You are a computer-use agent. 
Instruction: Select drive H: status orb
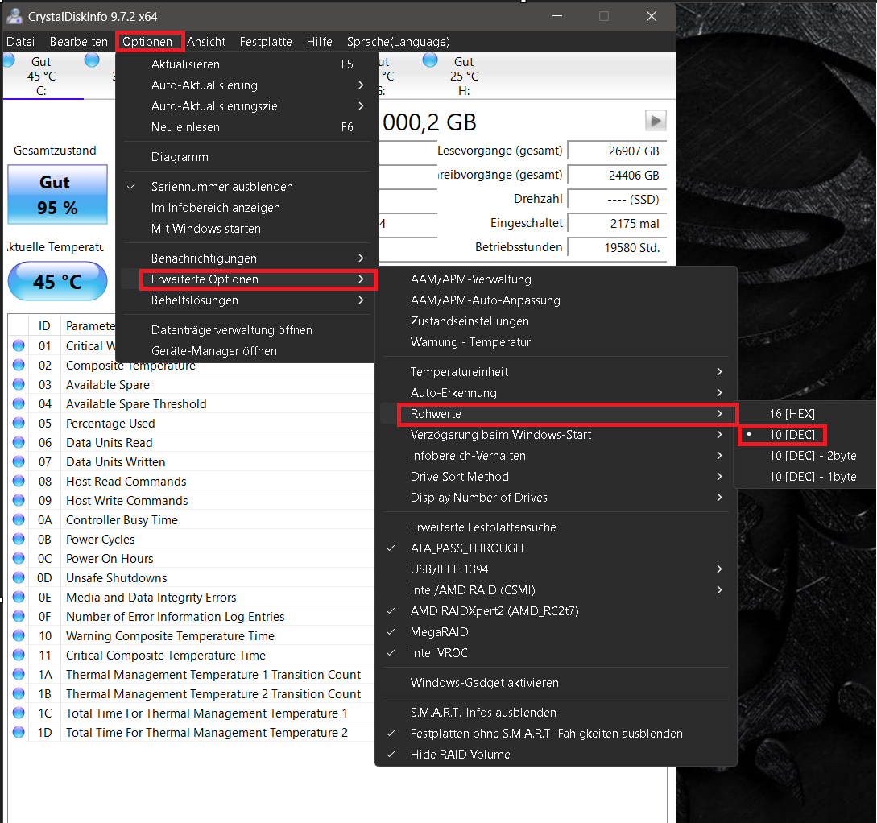(x=430, y=60)
